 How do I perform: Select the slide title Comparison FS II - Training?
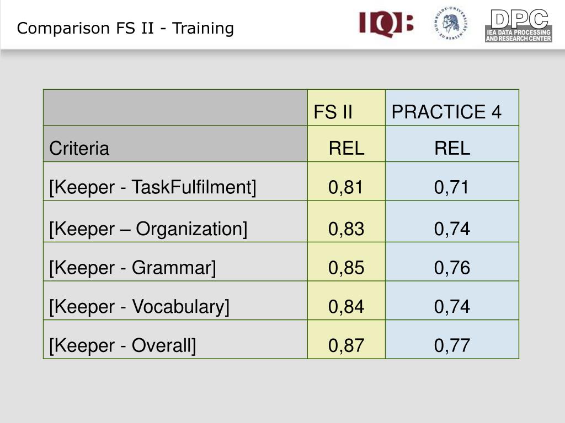click(125, 28)
